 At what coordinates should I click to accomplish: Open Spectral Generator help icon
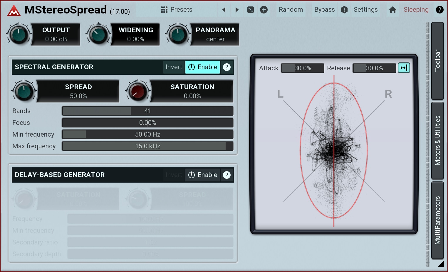point(227,67)
